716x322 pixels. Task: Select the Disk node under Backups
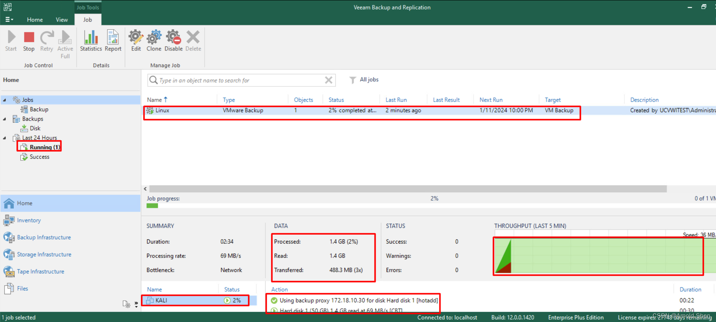35,128
